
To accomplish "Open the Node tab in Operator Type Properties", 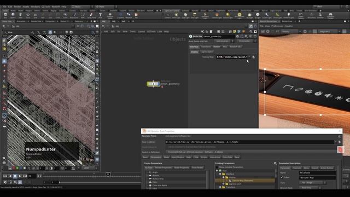I will pyautogui.click(x=166, y=157).
